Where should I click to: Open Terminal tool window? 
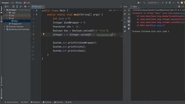47,102
